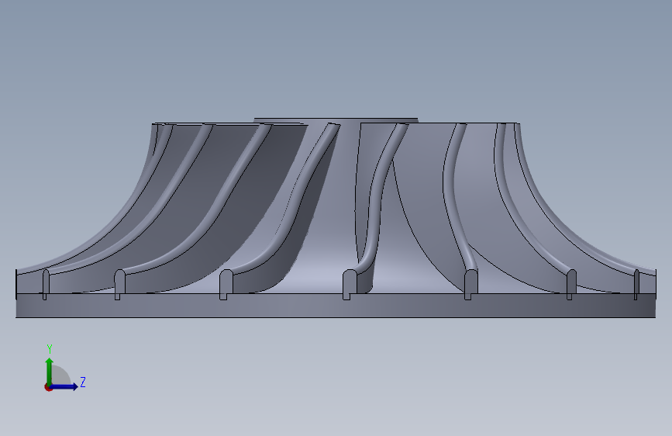The height and width of the screenshot is (436, 672).
Task: Select the impeller's flat base plate
Action: [x=336, y=306]
